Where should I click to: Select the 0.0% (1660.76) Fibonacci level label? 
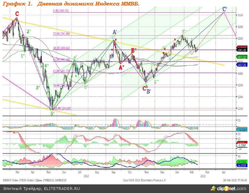point(60,11)
